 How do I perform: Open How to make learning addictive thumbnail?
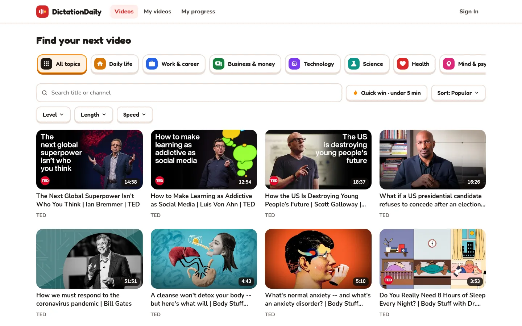(x=204, y=159)
